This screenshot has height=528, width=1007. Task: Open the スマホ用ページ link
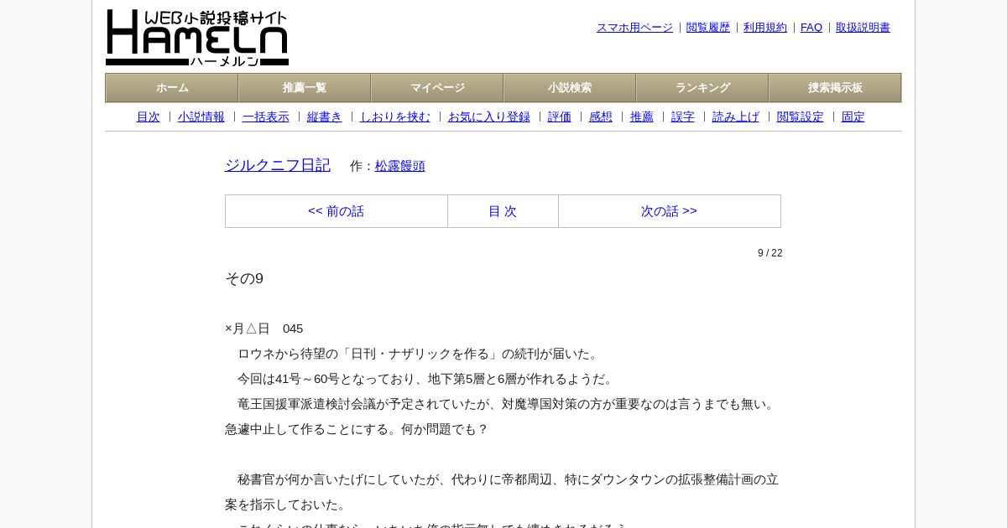click(634, 28)
